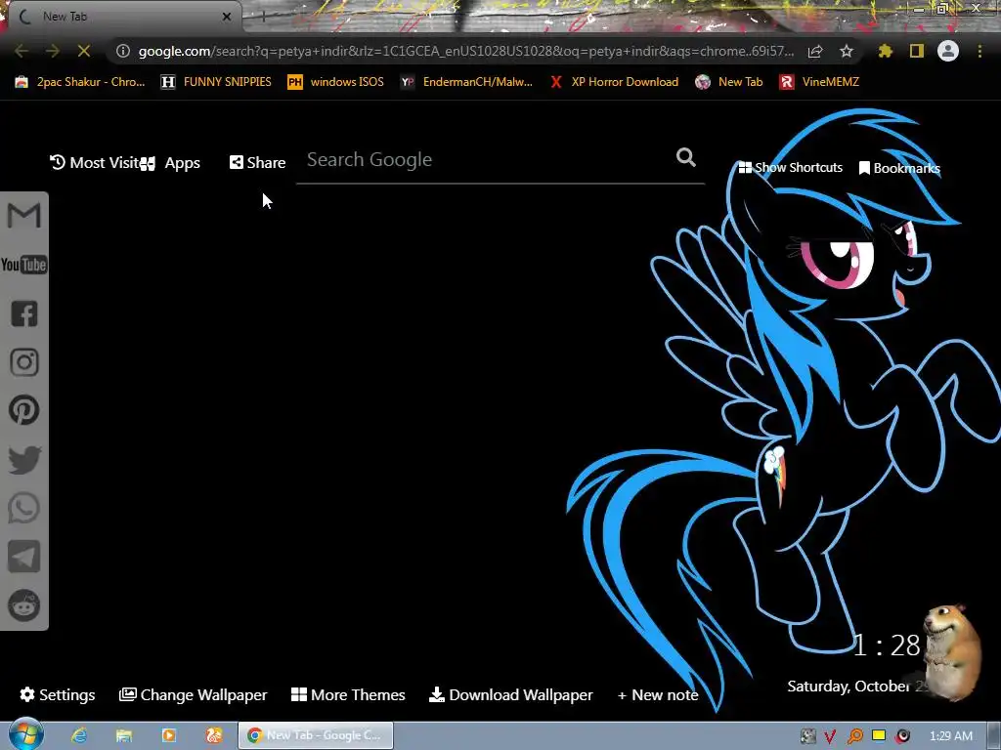Open the Most Visited list

point(94,163)
